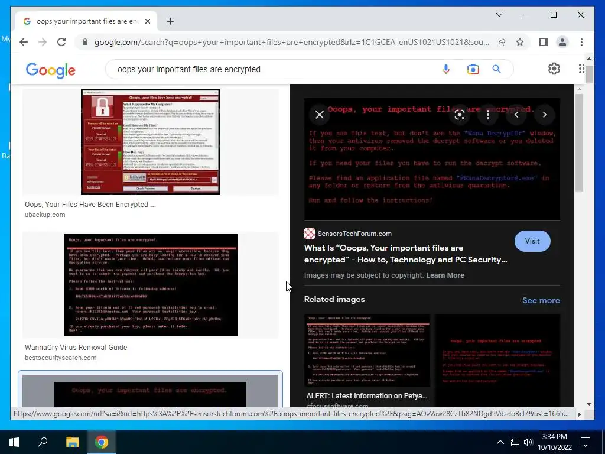Viewport: 605px width, 454px height.
Task: Click the preview panel scrollbar thumb
Action: (579, 142)
